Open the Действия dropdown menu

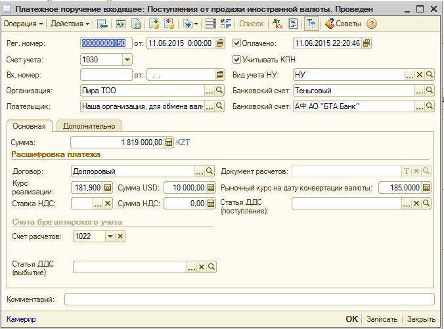pyautogui.click(x=70, y=24)
